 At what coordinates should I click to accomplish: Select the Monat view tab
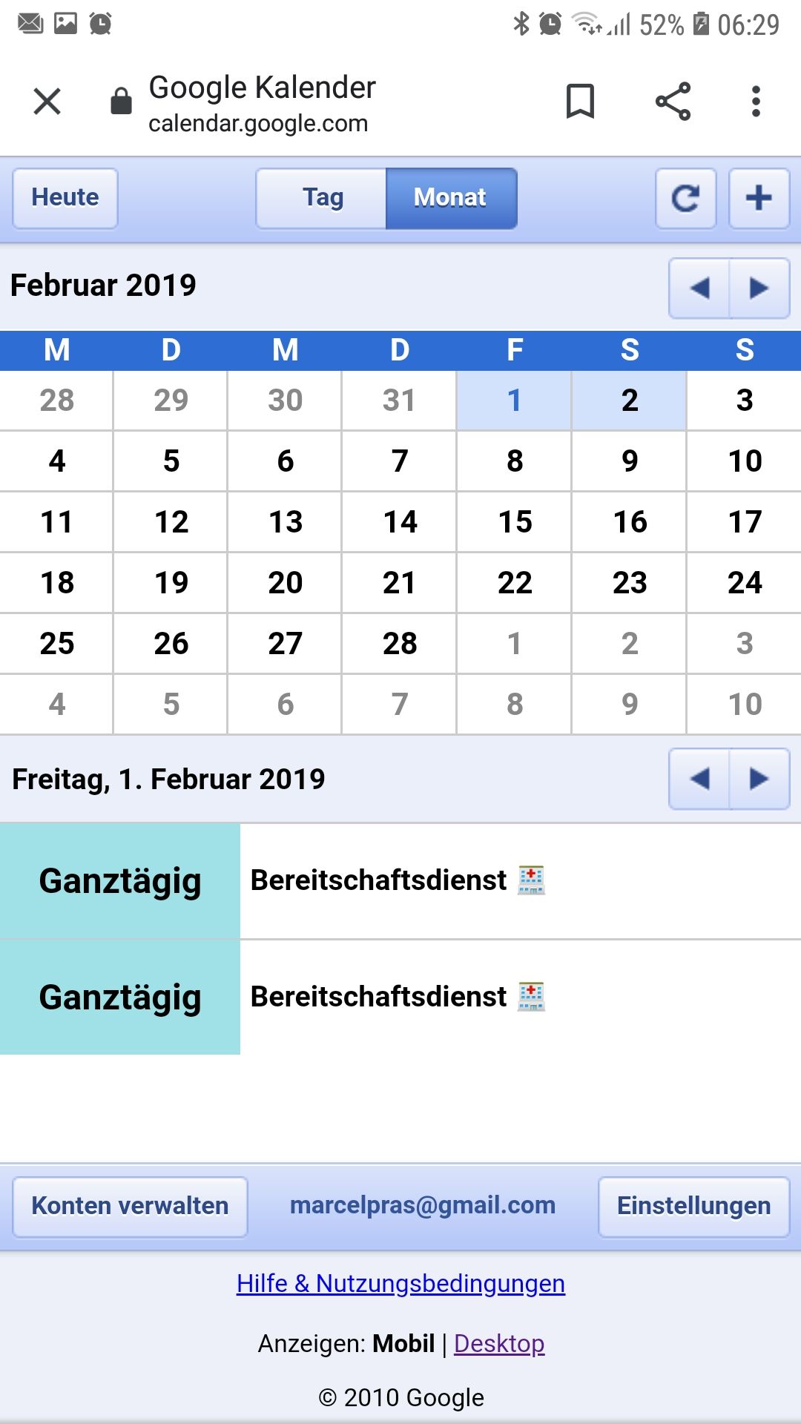[450, 198]
